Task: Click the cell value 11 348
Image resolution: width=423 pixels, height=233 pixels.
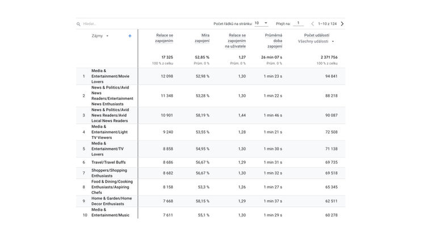Action: tap(167, 96)
